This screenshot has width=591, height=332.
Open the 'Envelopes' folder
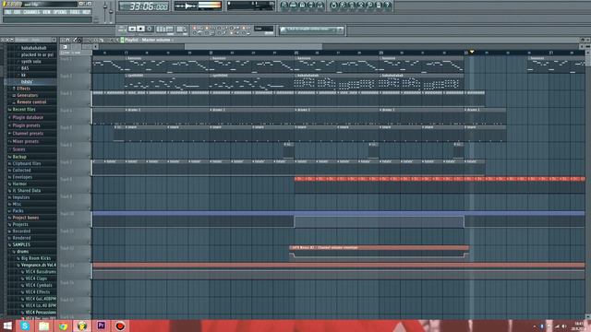(x=22, y=177)
